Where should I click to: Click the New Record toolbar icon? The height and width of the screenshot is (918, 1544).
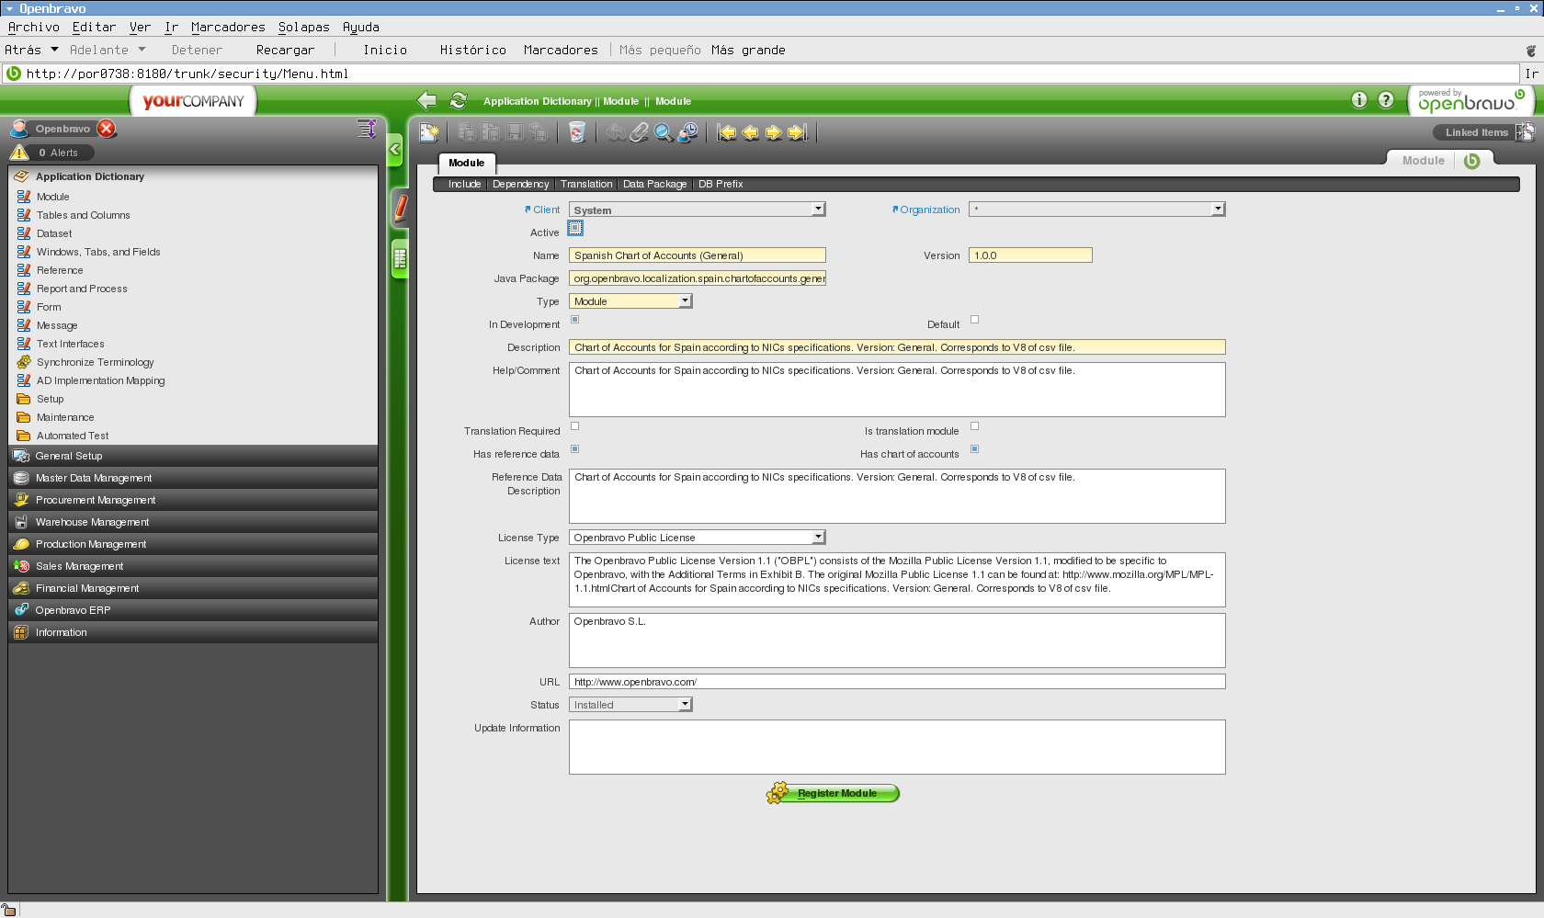pos(429,132)
